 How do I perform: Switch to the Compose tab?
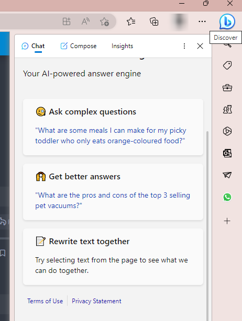coord(79,46)
